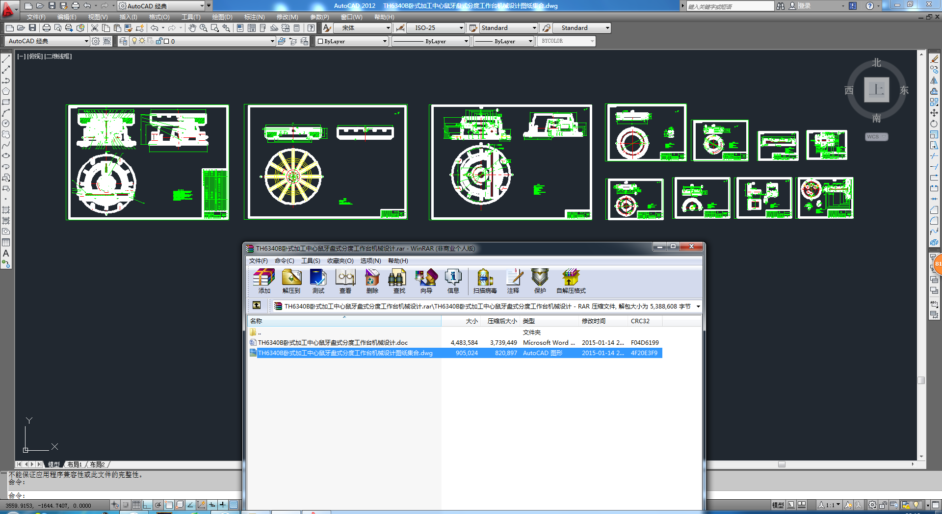Click WinRAR 保护 (Protect) icon
The image size is (942, 514).
coord(540,281)
